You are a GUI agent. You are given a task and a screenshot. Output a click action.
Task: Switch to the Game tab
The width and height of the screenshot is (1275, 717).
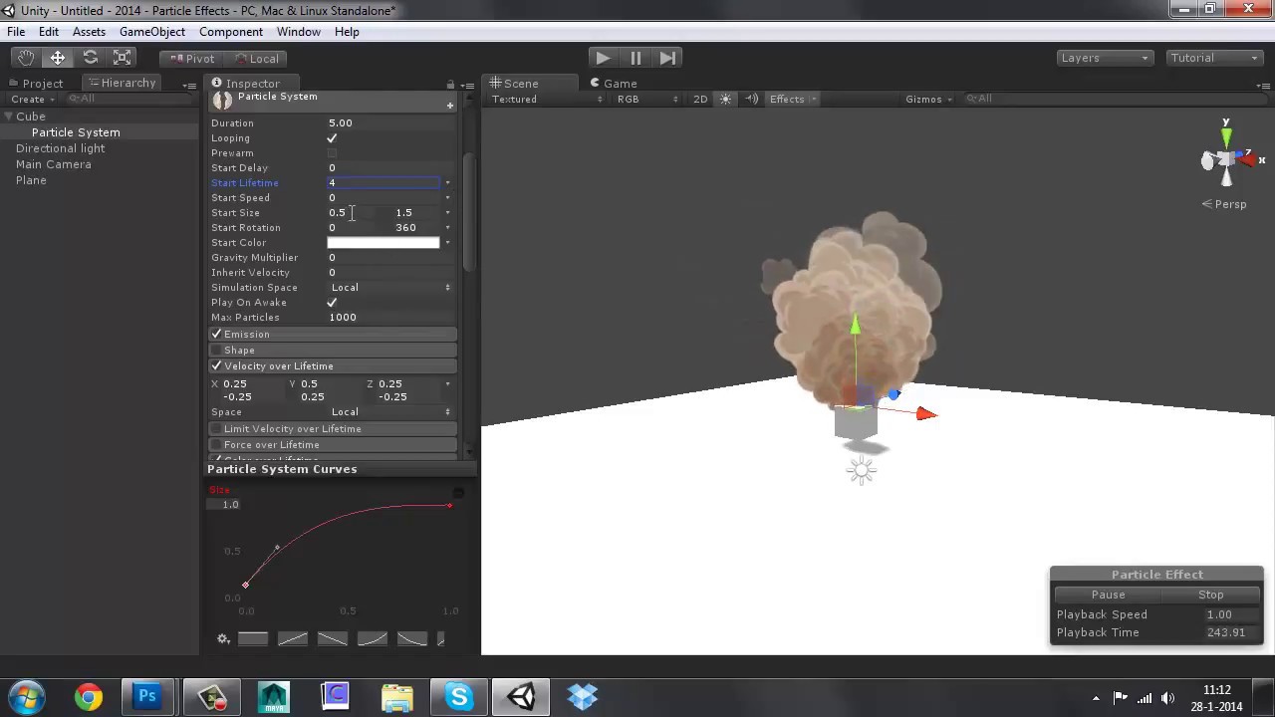614,84
